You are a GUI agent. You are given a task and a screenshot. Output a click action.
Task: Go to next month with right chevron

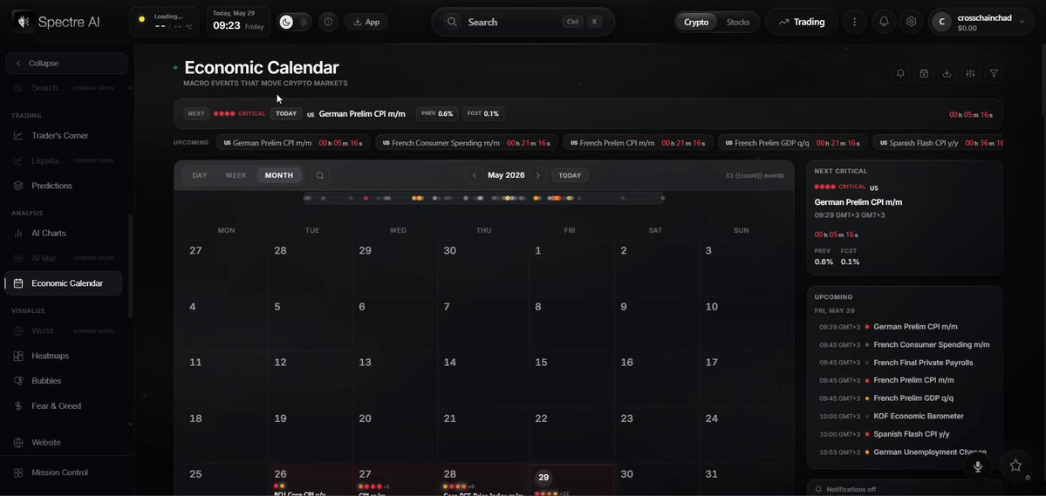(537, 175)
